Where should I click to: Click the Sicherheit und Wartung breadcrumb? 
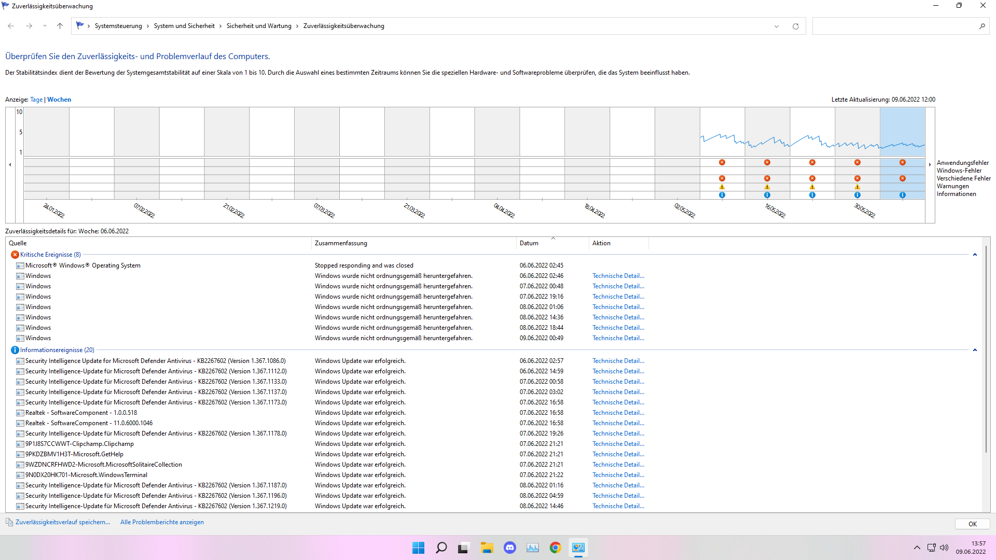(x=259, y=26)
